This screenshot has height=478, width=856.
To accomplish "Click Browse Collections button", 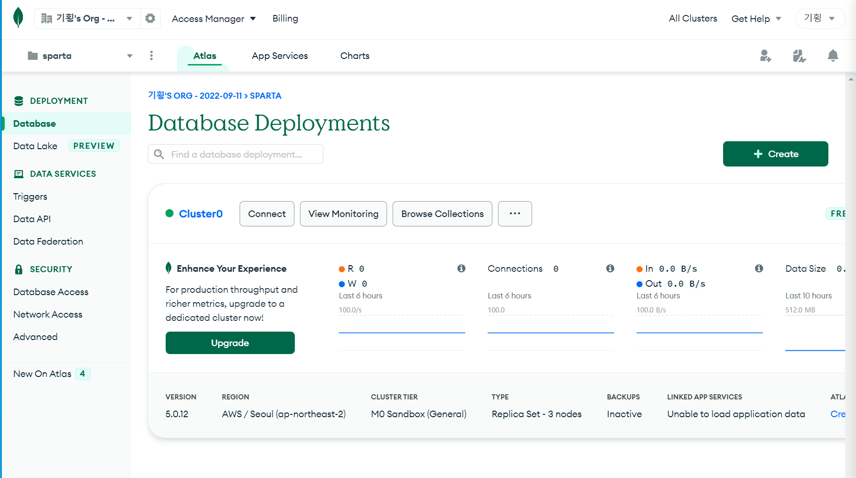I will [442, 214].
